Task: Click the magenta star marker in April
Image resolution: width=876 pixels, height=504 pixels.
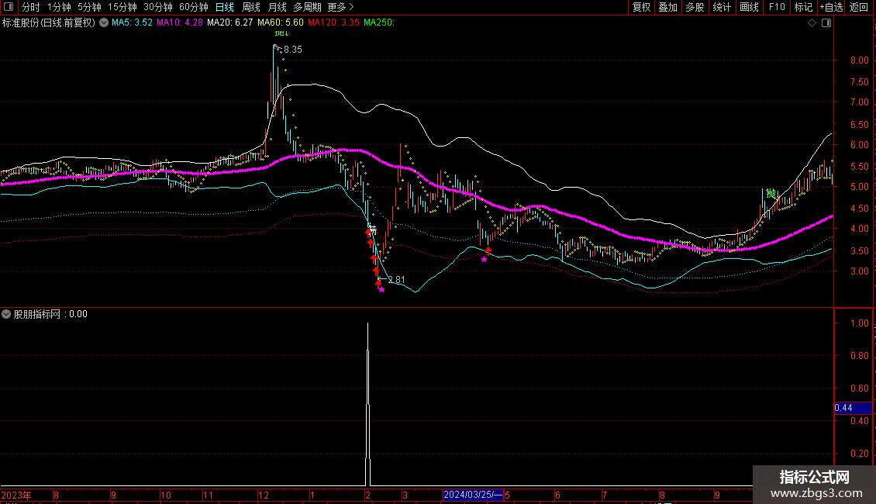Action: coord(485,259)
